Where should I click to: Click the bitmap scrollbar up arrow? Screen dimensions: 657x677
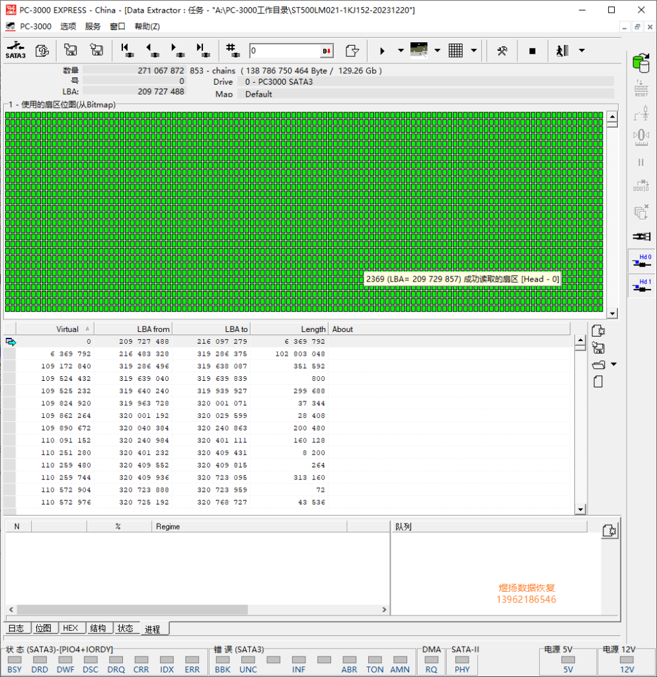(611, 117)
